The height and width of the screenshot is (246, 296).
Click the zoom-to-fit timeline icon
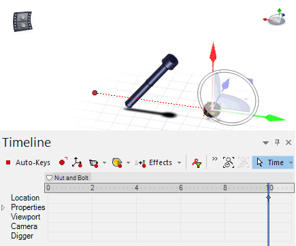[x=229, y=162]
